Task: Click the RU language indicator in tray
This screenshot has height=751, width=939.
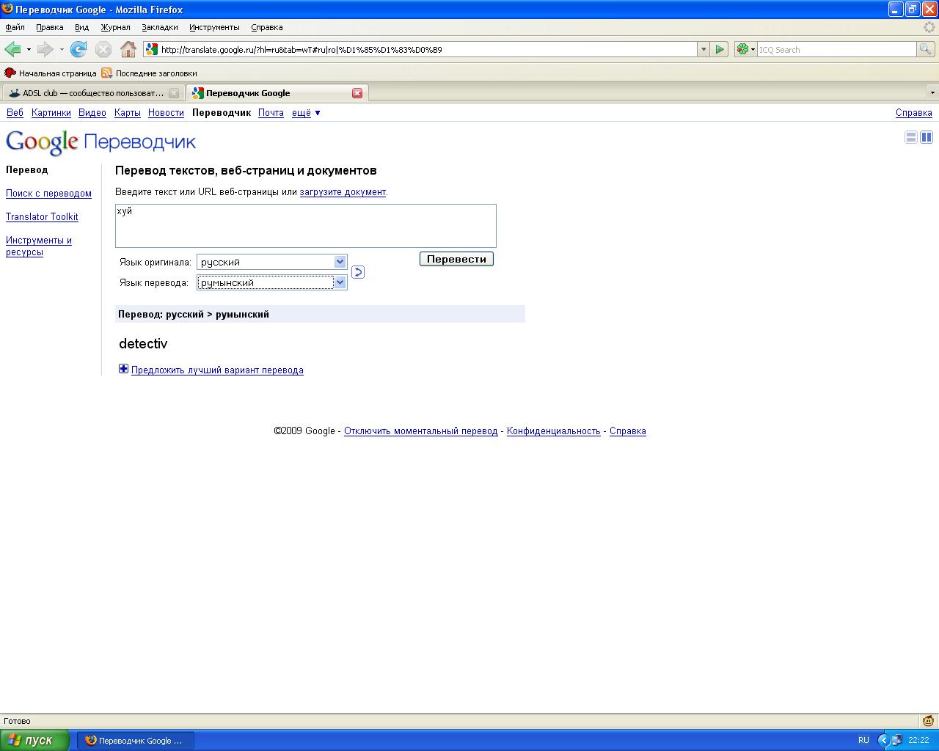Action: [x=863, y=741]
